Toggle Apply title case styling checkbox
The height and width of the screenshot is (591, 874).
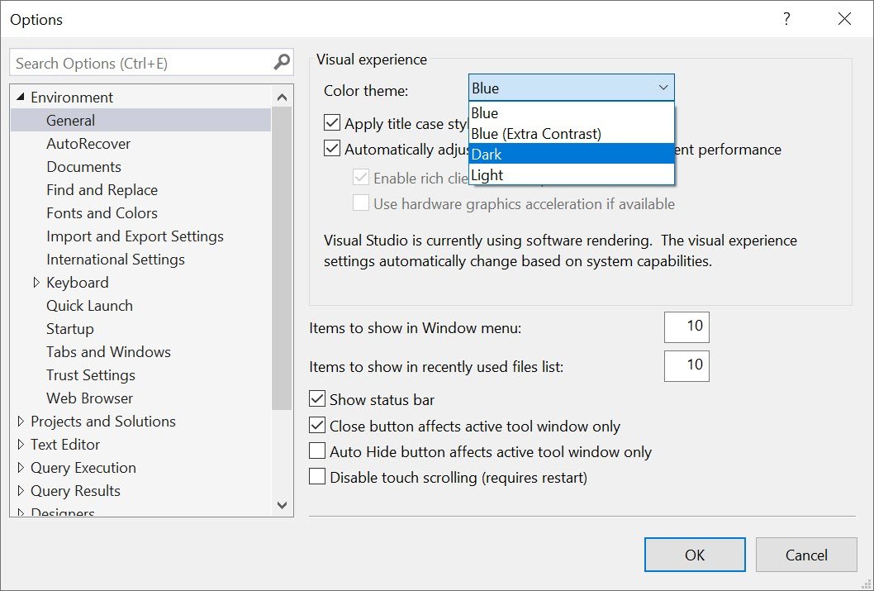(x=332, y=122)
